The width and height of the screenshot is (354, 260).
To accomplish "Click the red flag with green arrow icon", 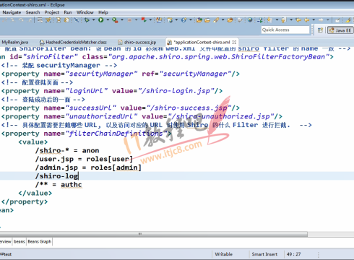I will click(x=144, y=20).
